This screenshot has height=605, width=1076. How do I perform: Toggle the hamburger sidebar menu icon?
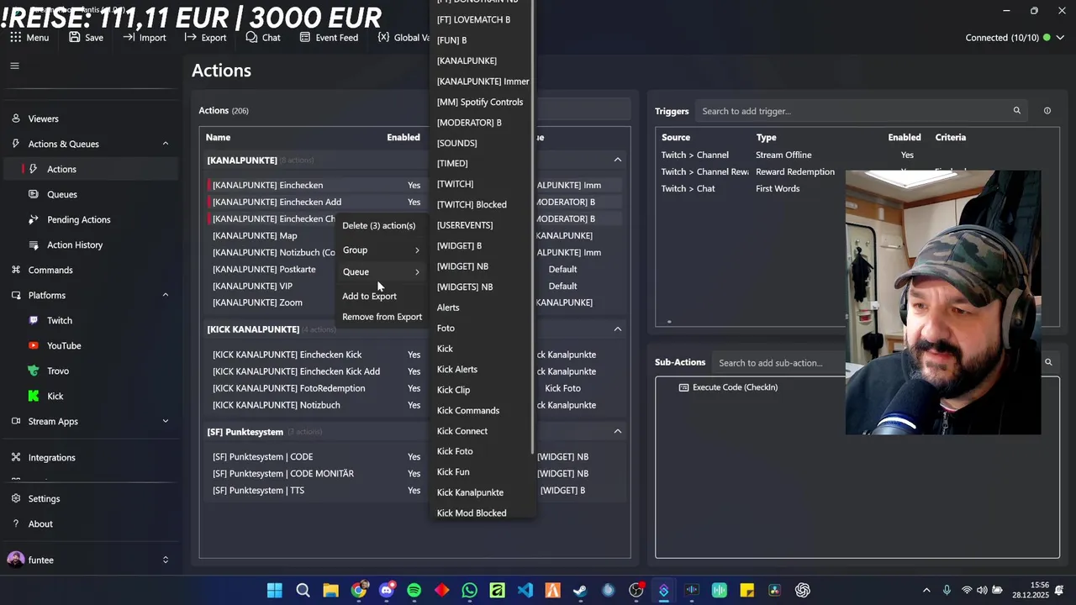(x=14, y=66)
